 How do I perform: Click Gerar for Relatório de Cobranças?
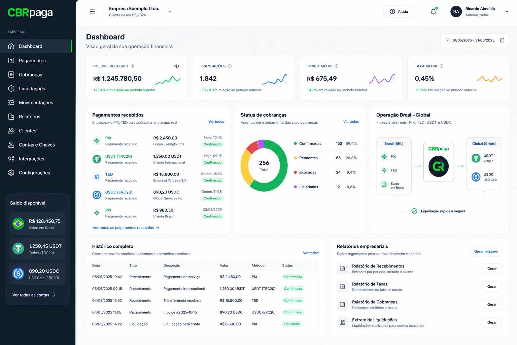point(492,304)
